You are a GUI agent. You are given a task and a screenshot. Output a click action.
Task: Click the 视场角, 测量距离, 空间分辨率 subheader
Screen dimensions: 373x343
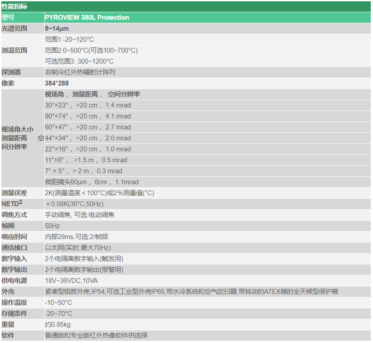point(92,94)
